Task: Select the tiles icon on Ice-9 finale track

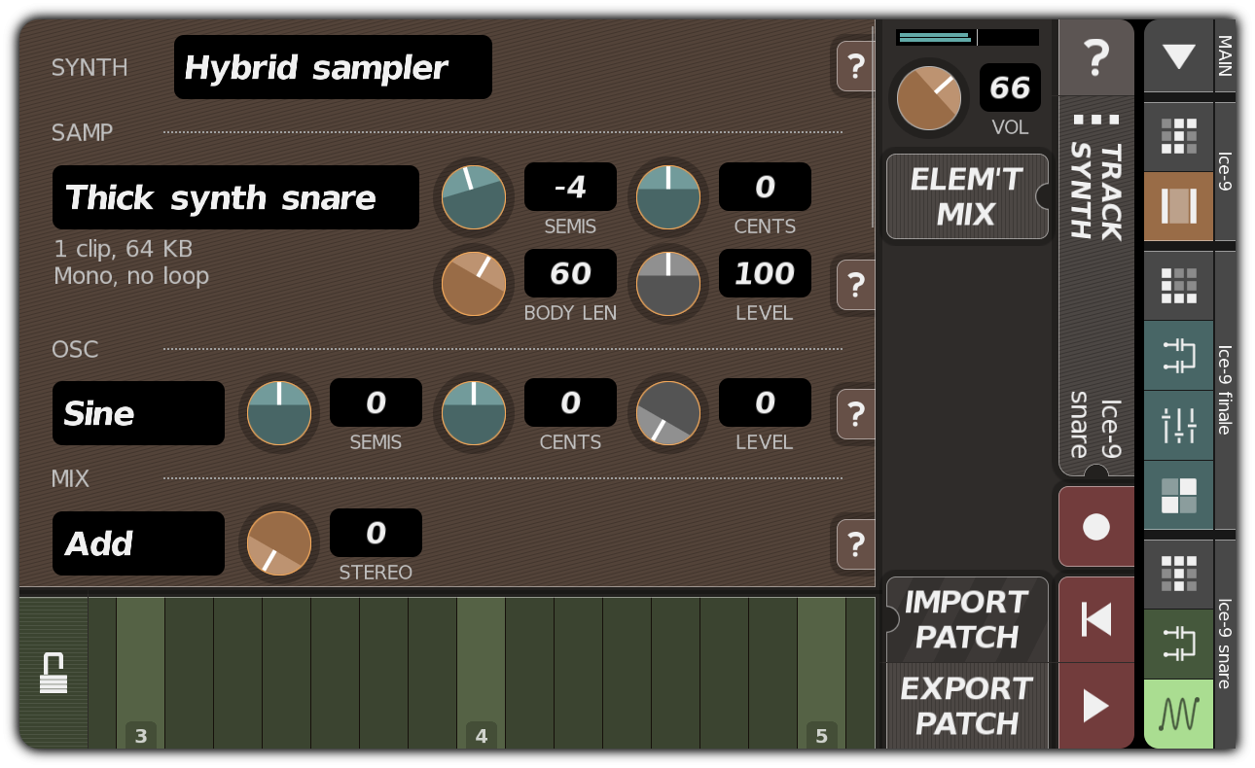Action: [1178, 497]
